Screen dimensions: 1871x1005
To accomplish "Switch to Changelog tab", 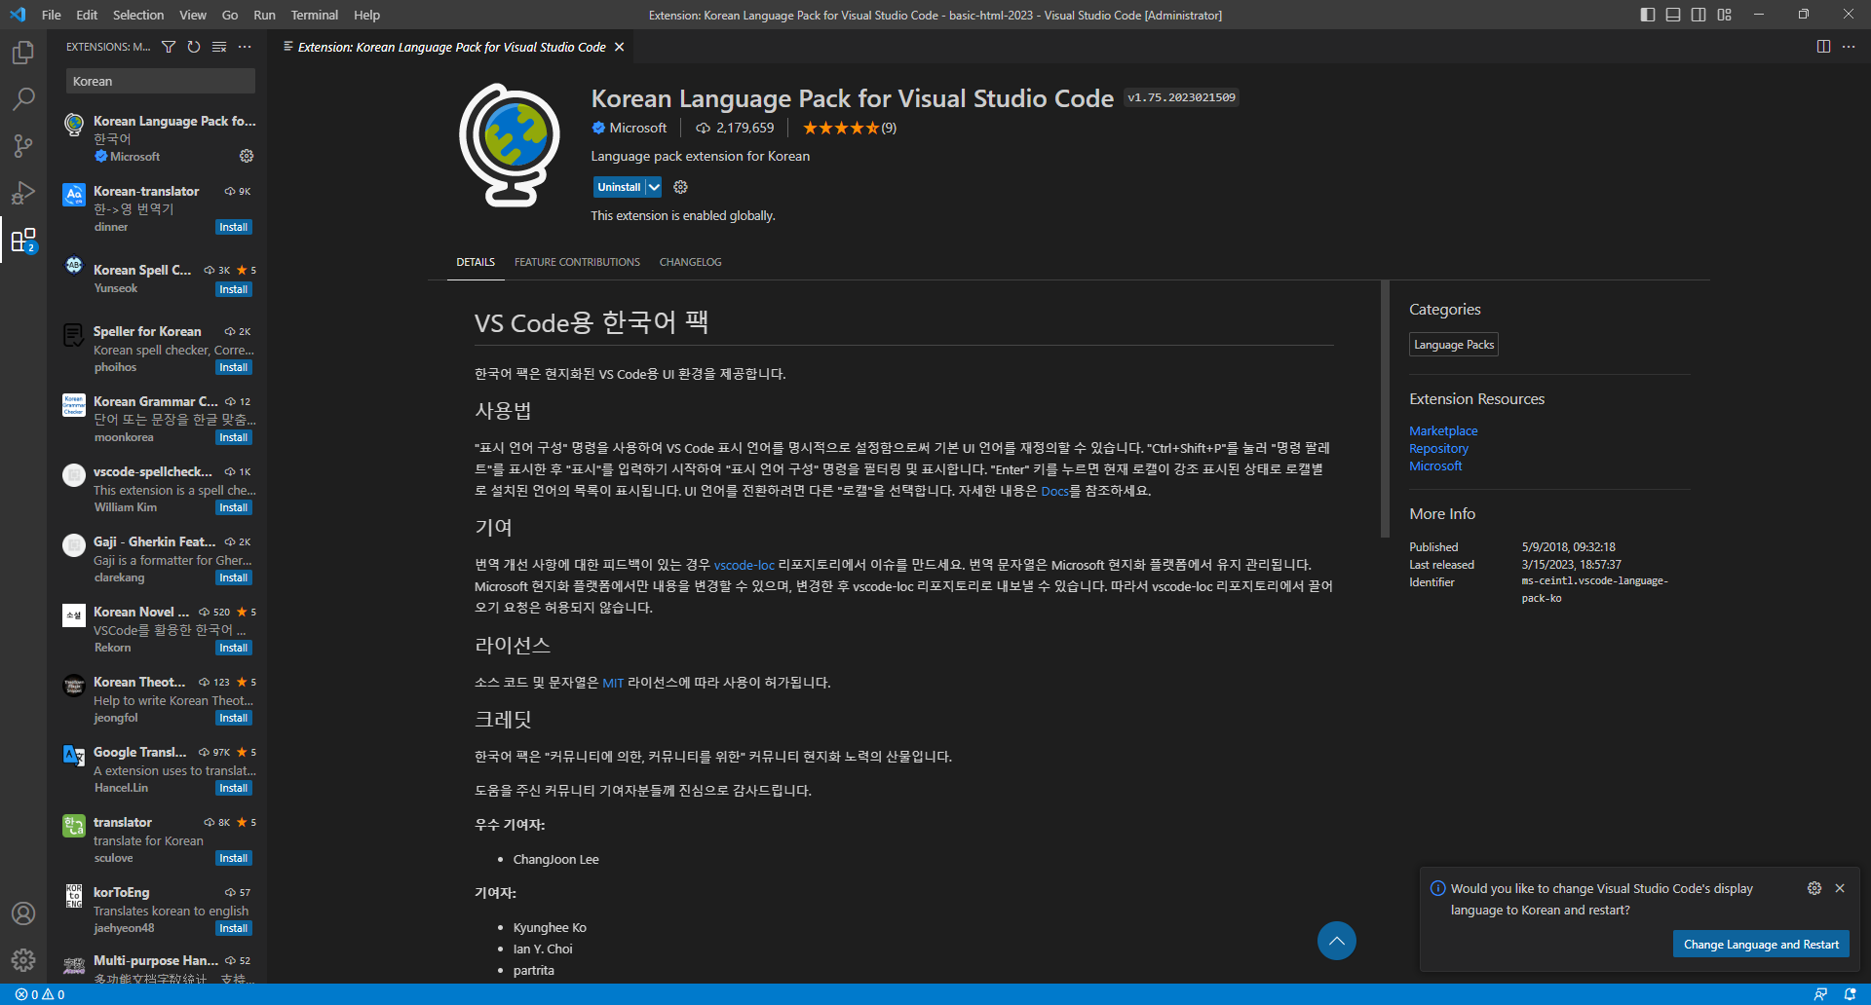I will 690,262.
